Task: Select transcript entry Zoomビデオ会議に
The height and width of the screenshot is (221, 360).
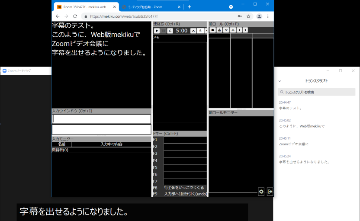Action: click(x=294, y=144)
